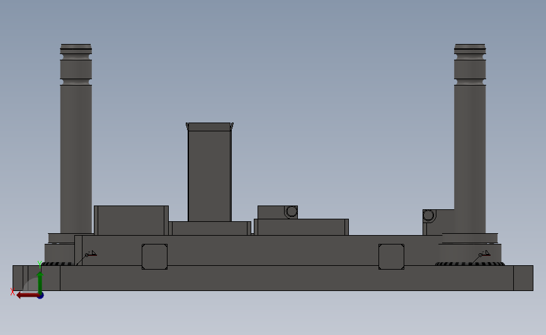Select the right square key in the plate
546x335 pixels.
[391, 257]
